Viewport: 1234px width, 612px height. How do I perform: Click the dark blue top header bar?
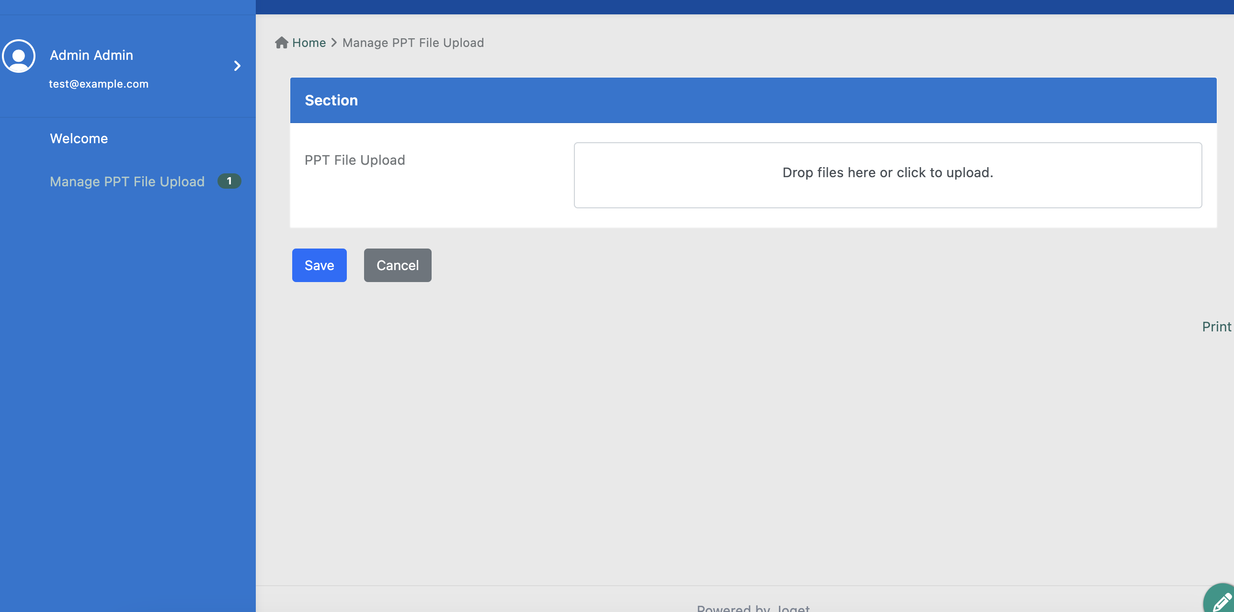744,7
